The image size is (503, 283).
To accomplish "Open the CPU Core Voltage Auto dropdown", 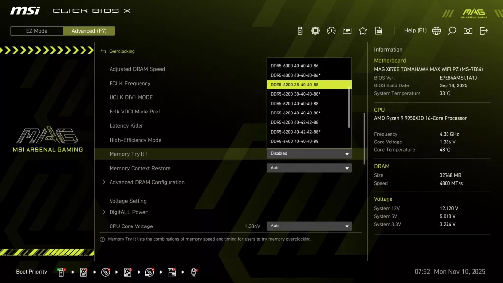I will (309, 226).
